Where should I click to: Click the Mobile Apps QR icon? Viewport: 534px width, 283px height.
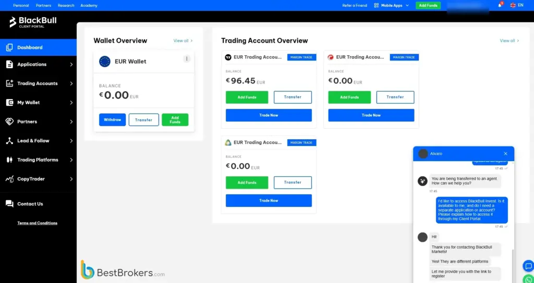pyautogui.click(x=377, y=5)
